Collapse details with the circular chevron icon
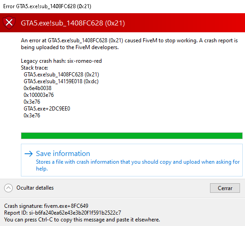This screenshot has width=245, height=226. pos(9,188)
